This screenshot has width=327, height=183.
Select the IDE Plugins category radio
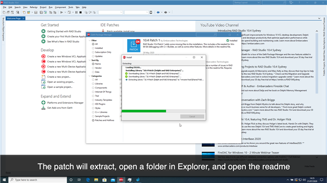pos(93,104)
